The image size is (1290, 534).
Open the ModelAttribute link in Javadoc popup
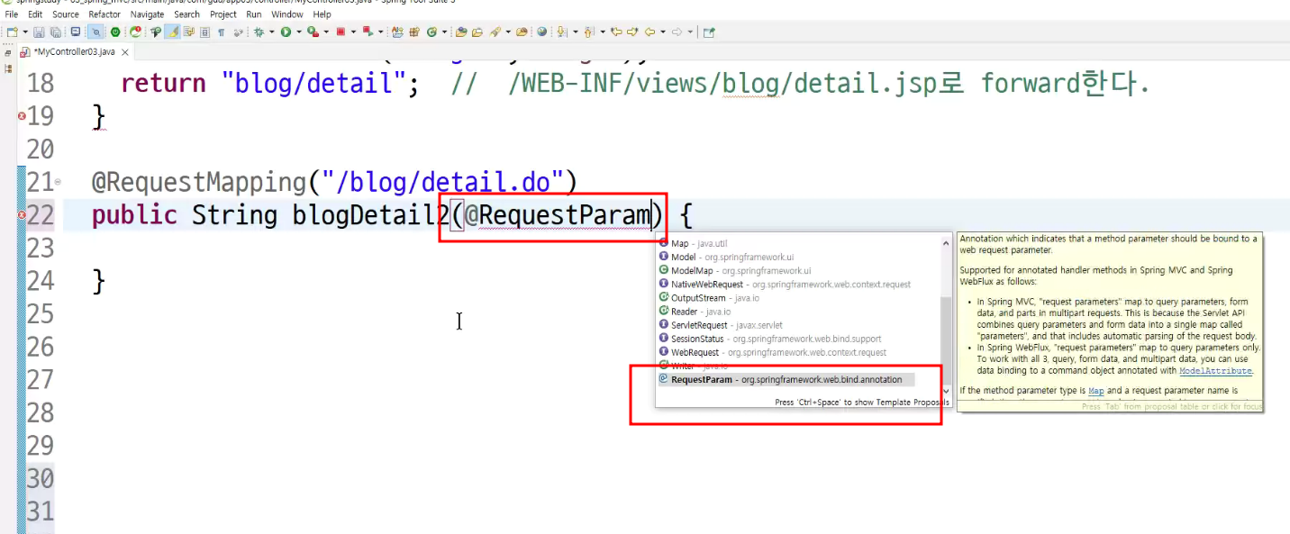pyautogui.click(x=1215, y=371)
